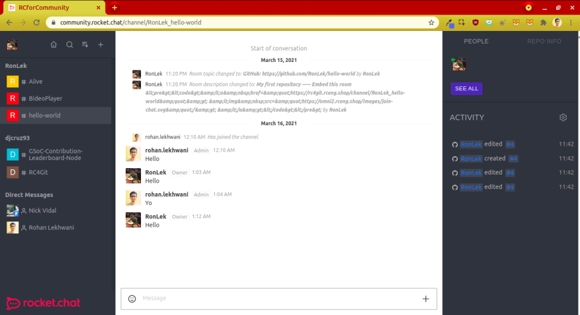This screenshot has height=315, width=580.
Task: Click RonLek link in 'created' activity entry
Action: 471,159
